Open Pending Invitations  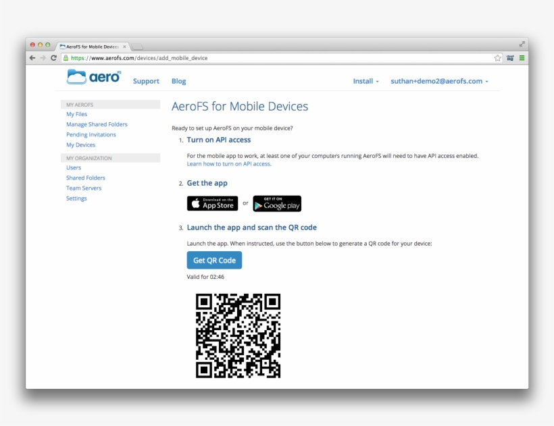tap(91, 134)
